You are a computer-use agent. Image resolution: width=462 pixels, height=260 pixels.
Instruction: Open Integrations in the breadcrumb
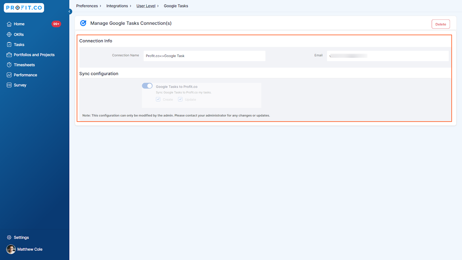coord(117,6)
